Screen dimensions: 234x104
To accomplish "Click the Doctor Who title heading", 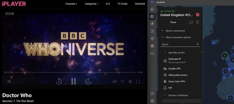I will coord(17,95).
